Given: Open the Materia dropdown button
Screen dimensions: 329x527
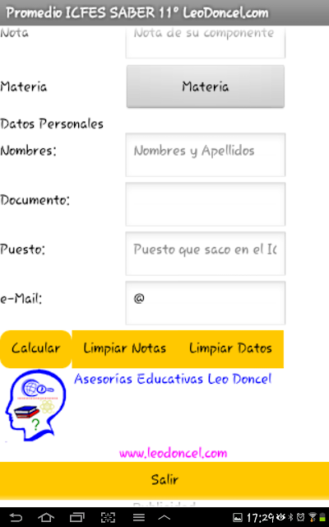Looking at the screenshot, I should point(206,86).
